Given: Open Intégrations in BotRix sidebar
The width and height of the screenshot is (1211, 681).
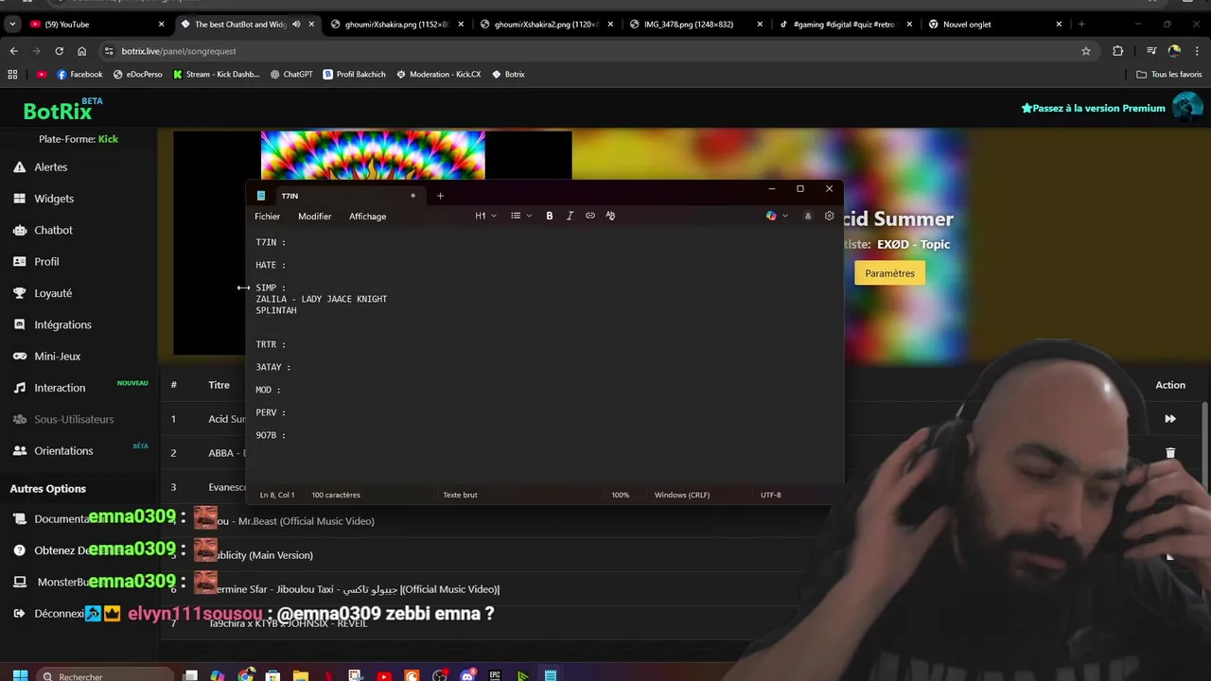Looking at the screenshot, I should [62, 324].
